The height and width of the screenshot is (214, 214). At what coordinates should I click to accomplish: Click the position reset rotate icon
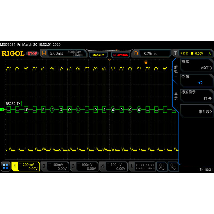coord(200,83)
